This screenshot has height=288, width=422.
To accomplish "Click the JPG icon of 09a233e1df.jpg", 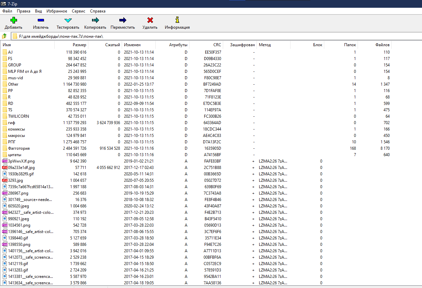I will (x=5, y=168).
